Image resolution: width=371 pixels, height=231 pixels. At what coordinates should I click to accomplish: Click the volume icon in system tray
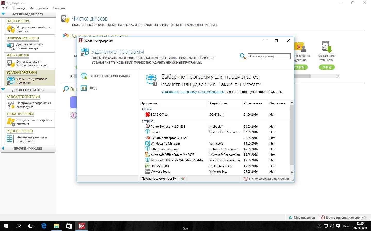tap(332, 226)
